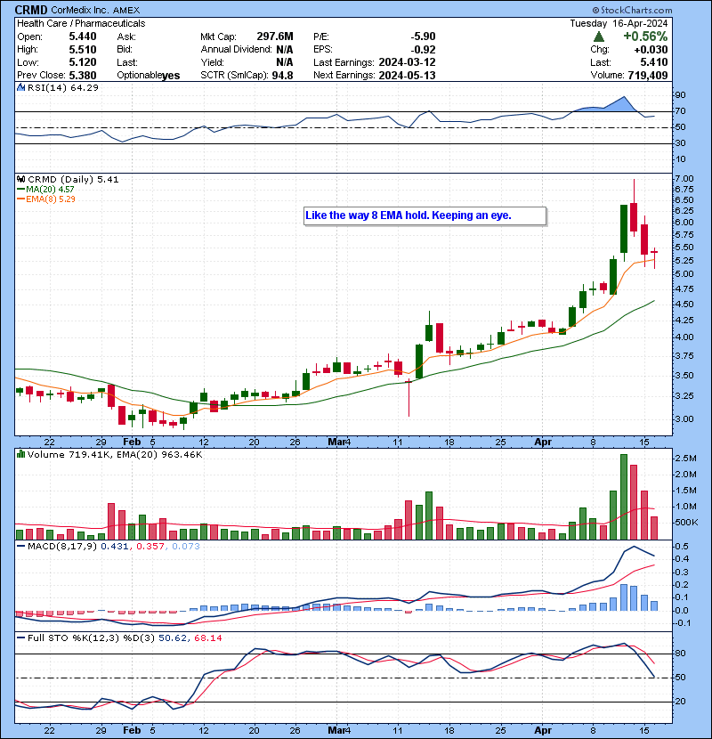Click the RSI(14) panel chart icon
The image size is (712, 739).
tap(20, 87)
